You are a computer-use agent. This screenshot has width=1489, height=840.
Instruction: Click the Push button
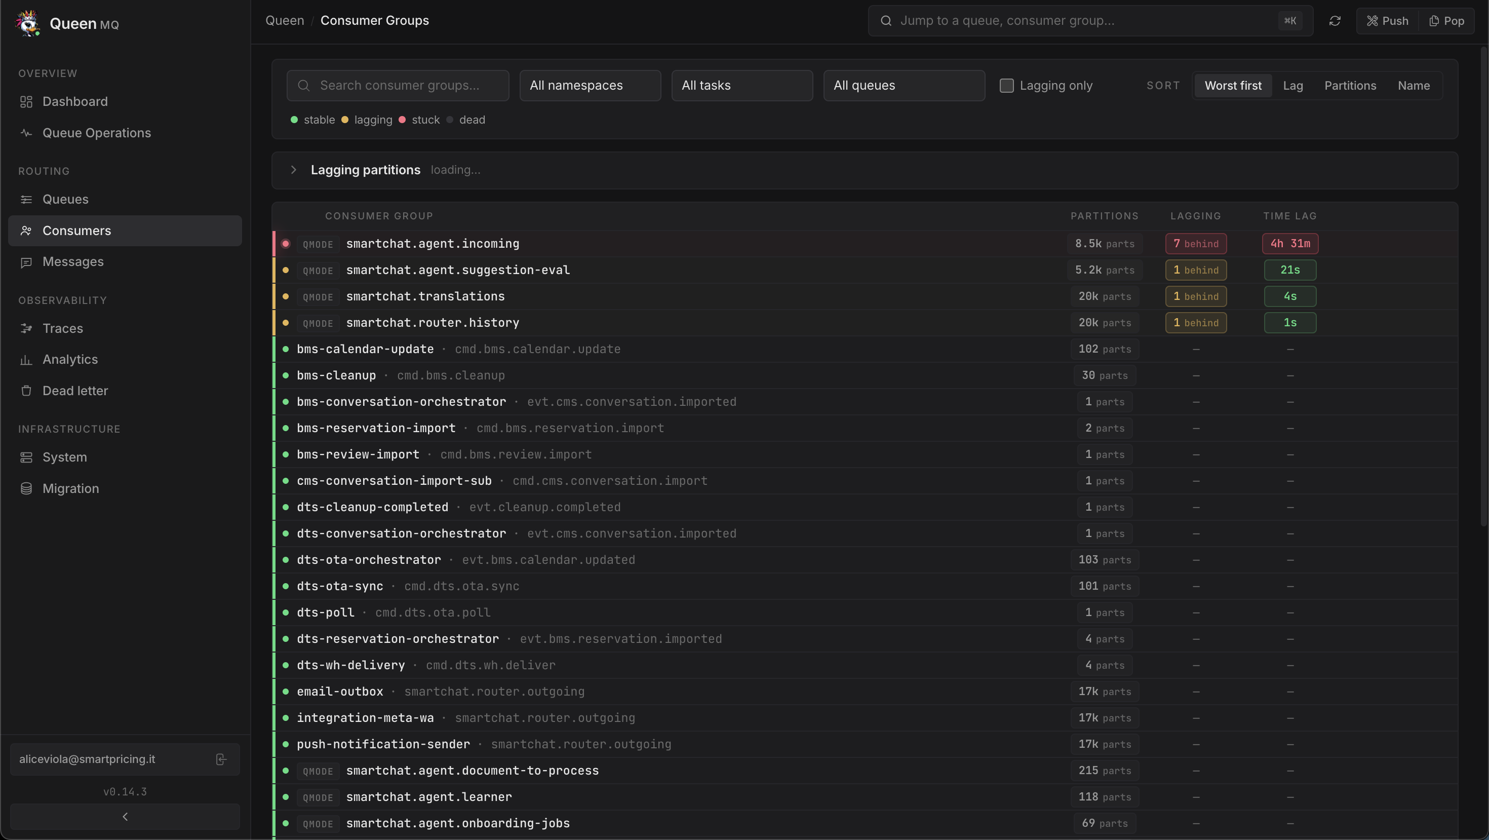(1387, 21)
